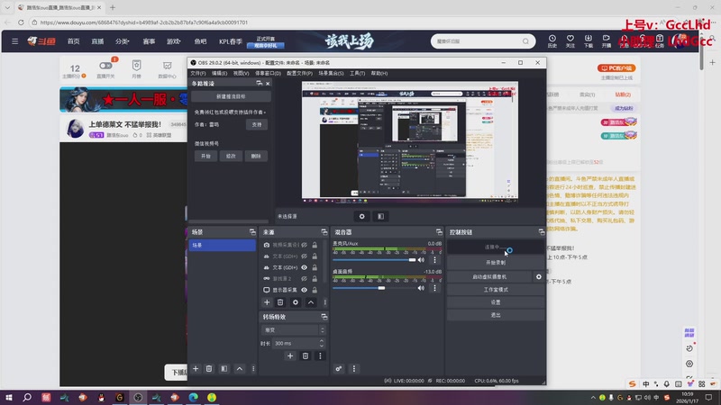Open advanced audio properties gears icon
This screenshot has width=721, height=405.
[339, 369]
